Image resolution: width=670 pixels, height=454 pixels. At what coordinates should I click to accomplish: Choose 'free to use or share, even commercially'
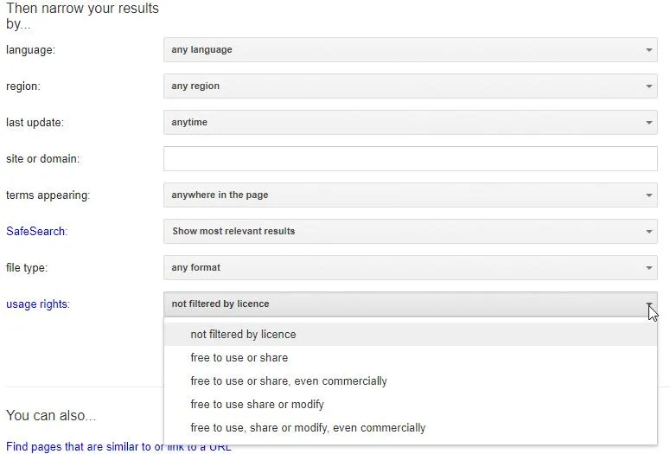(410, 380)
